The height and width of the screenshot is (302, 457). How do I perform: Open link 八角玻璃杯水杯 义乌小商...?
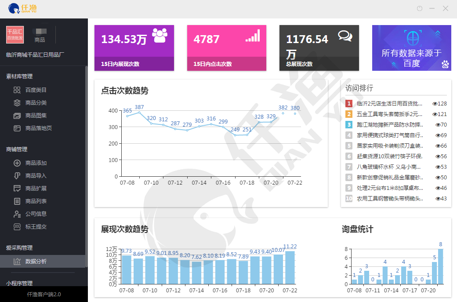[x=388, y=167]
